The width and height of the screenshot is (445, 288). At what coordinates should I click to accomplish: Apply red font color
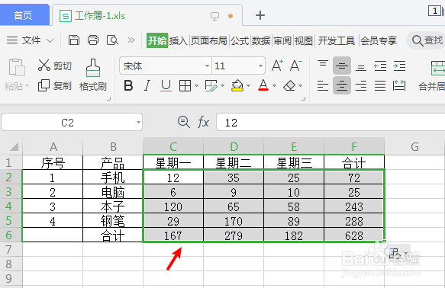point(263,85)
